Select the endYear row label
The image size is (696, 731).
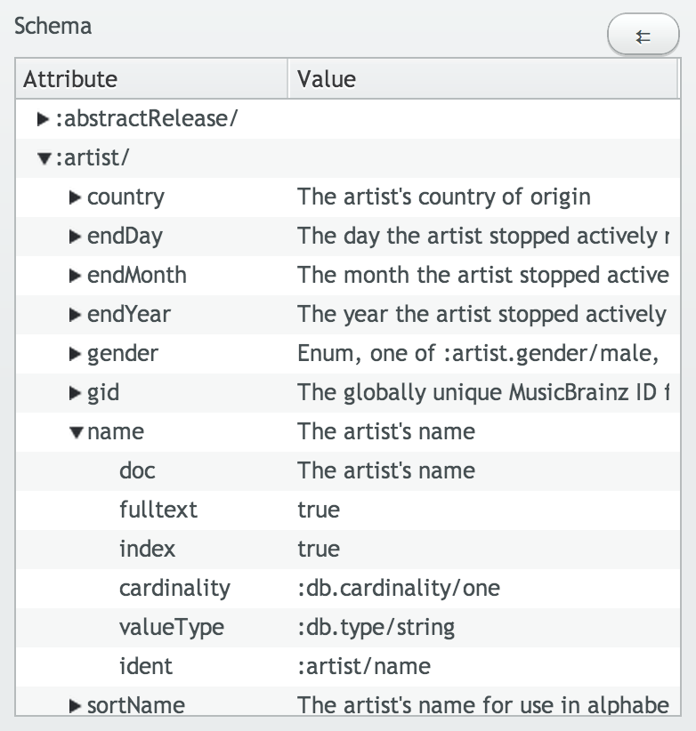pyautogui.click(x=129, y=315)
